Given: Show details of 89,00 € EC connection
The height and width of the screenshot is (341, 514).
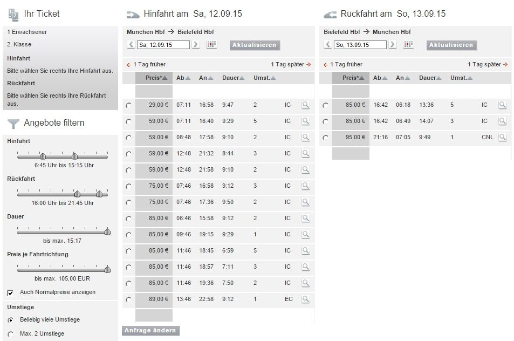Looking at the screenshot, I should (305, 299).
